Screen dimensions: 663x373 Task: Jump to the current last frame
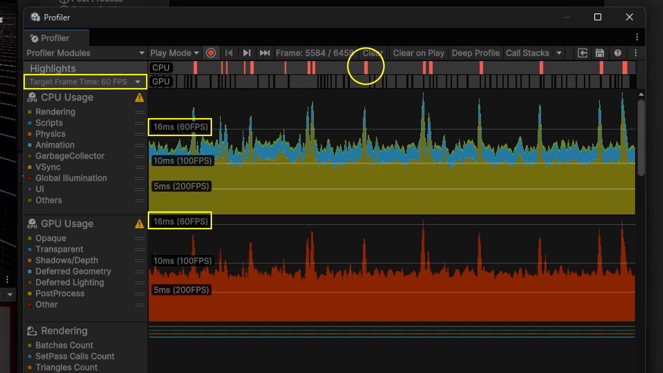click(265, 53)
